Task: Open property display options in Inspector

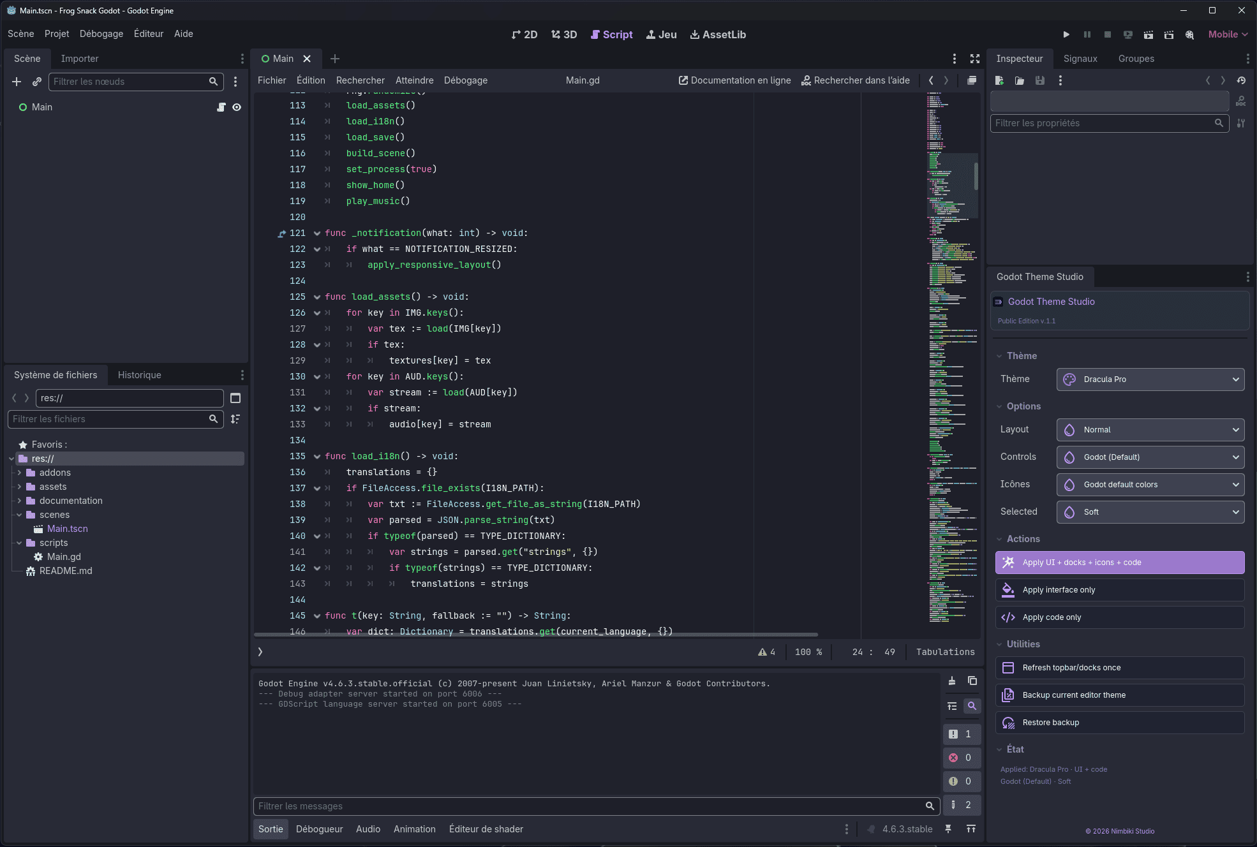Action: click(x=1241, y=123)
